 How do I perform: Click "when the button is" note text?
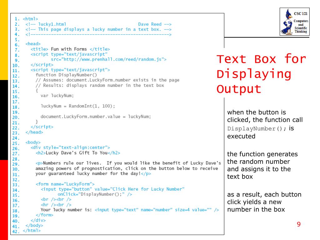[x=257, y=112]
